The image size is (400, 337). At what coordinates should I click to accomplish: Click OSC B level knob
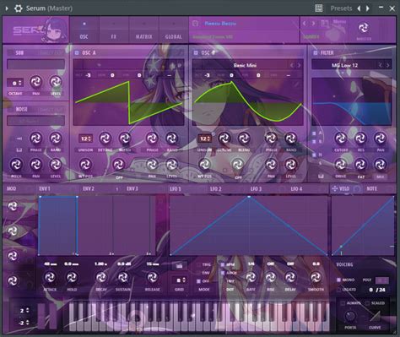pyautogui.click(x=290, y=165)
